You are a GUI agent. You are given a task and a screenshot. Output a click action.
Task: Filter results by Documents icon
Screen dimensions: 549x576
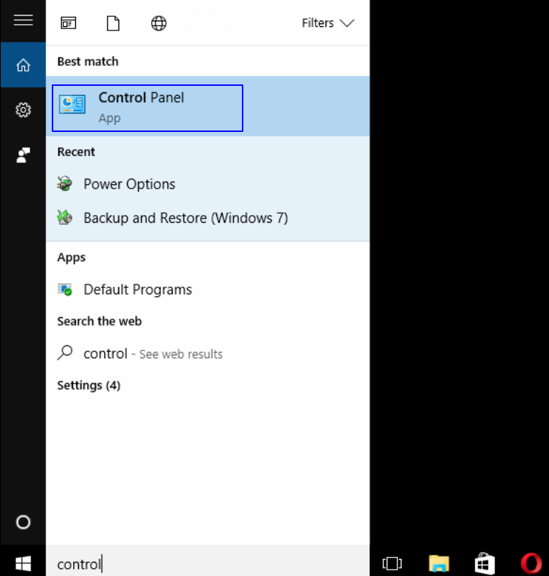point(113,23)
